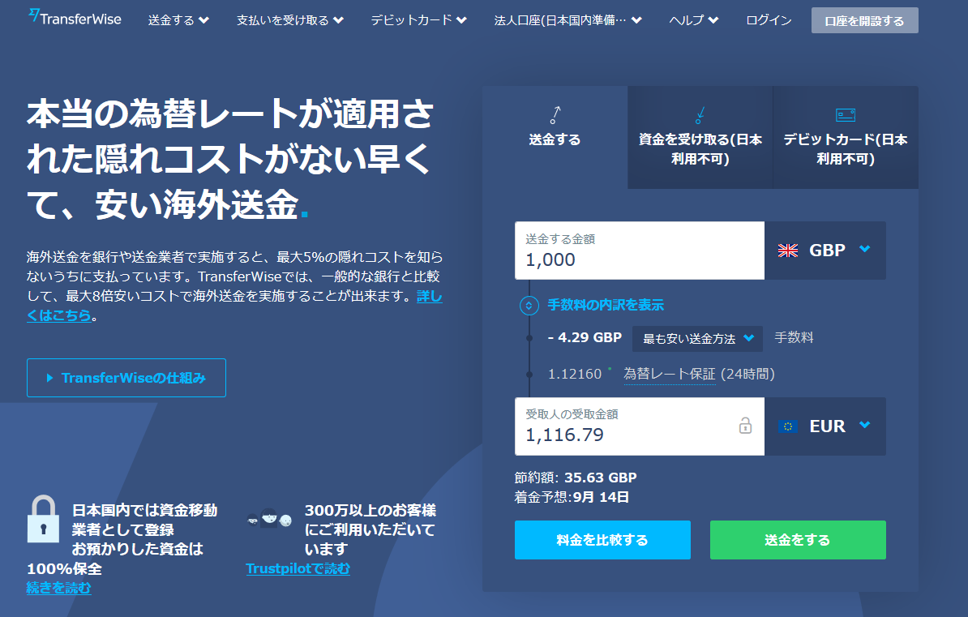Click the send arrow icon on 送金する tab
This screenshot has width=968, height=617.
pos(555,115)
